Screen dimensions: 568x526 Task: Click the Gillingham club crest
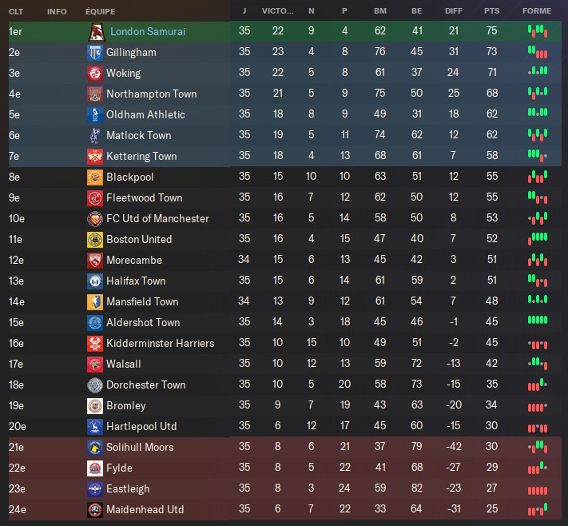[94, 53]
